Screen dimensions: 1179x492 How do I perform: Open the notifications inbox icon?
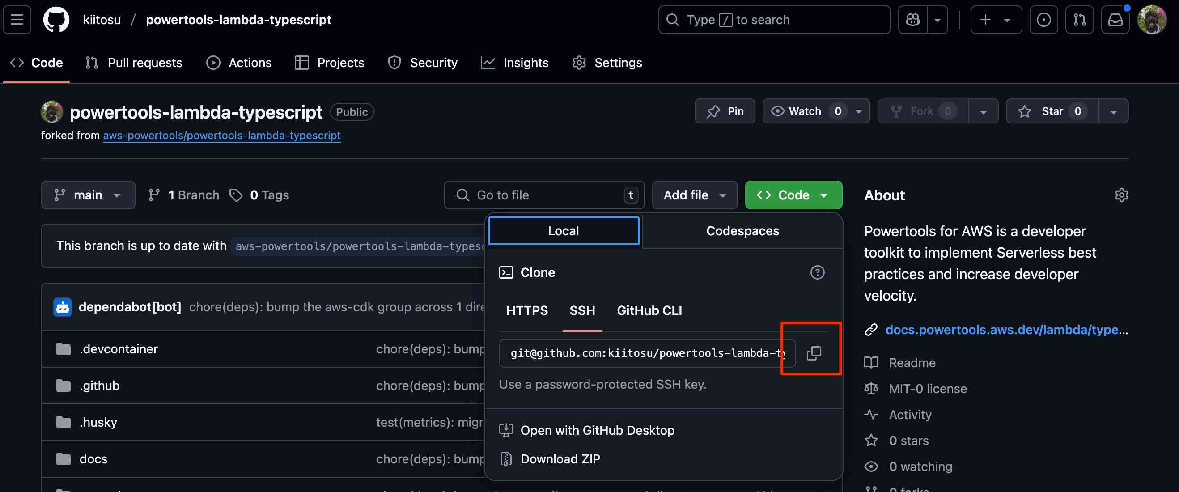click(x=1115, y=20)
